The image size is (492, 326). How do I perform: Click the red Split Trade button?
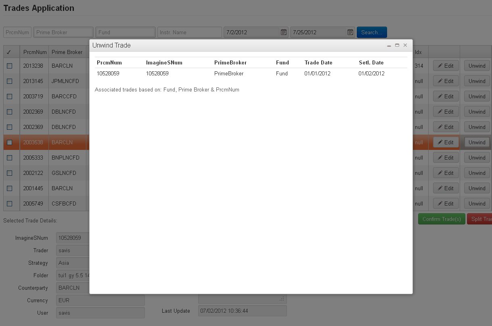pos(479,219)
